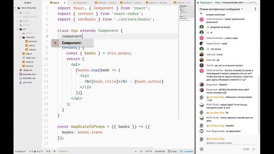Viewport: 274px width, 154px height.
Task: Click the git icon beside .gitignore
Action: (x=21, y=70)
